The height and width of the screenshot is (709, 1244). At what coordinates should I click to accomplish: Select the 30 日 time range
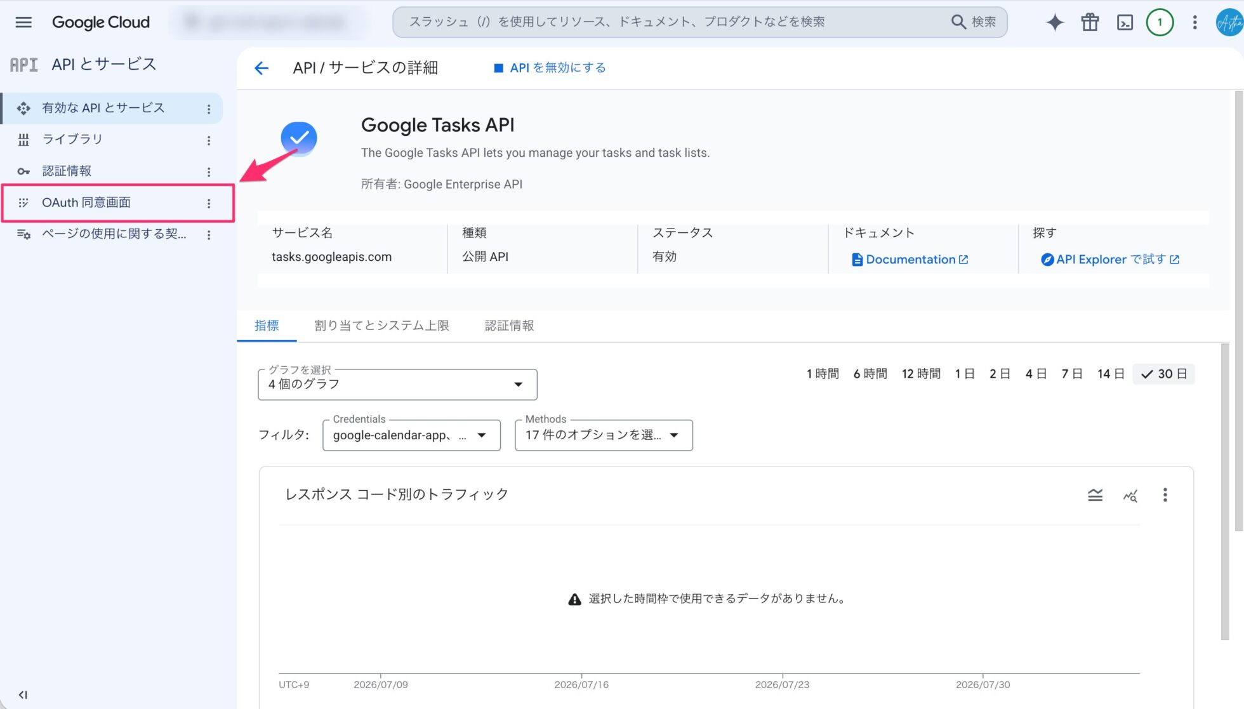pos(1163,374)
